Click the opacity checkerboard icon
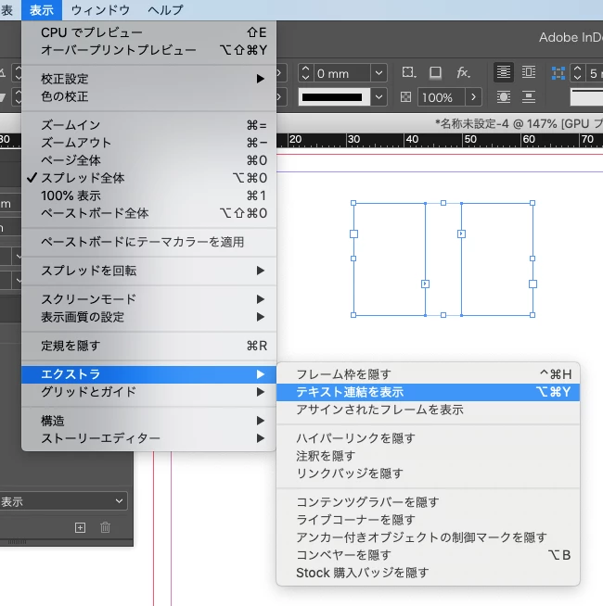 (x=405, y=96)
